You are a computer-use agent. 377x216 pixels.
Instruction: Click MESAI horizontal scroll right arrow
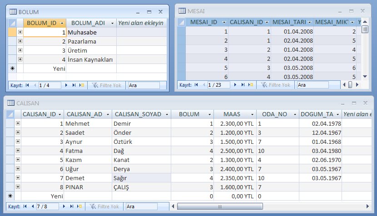[x=357, y=84]
